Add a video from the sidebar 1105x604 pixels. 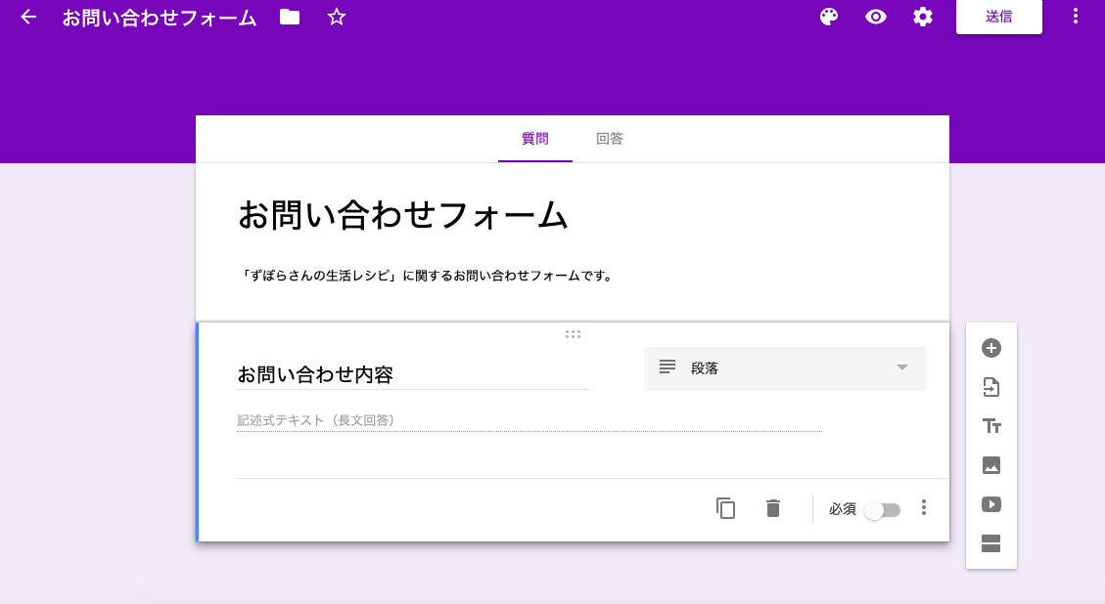point(990,504)
